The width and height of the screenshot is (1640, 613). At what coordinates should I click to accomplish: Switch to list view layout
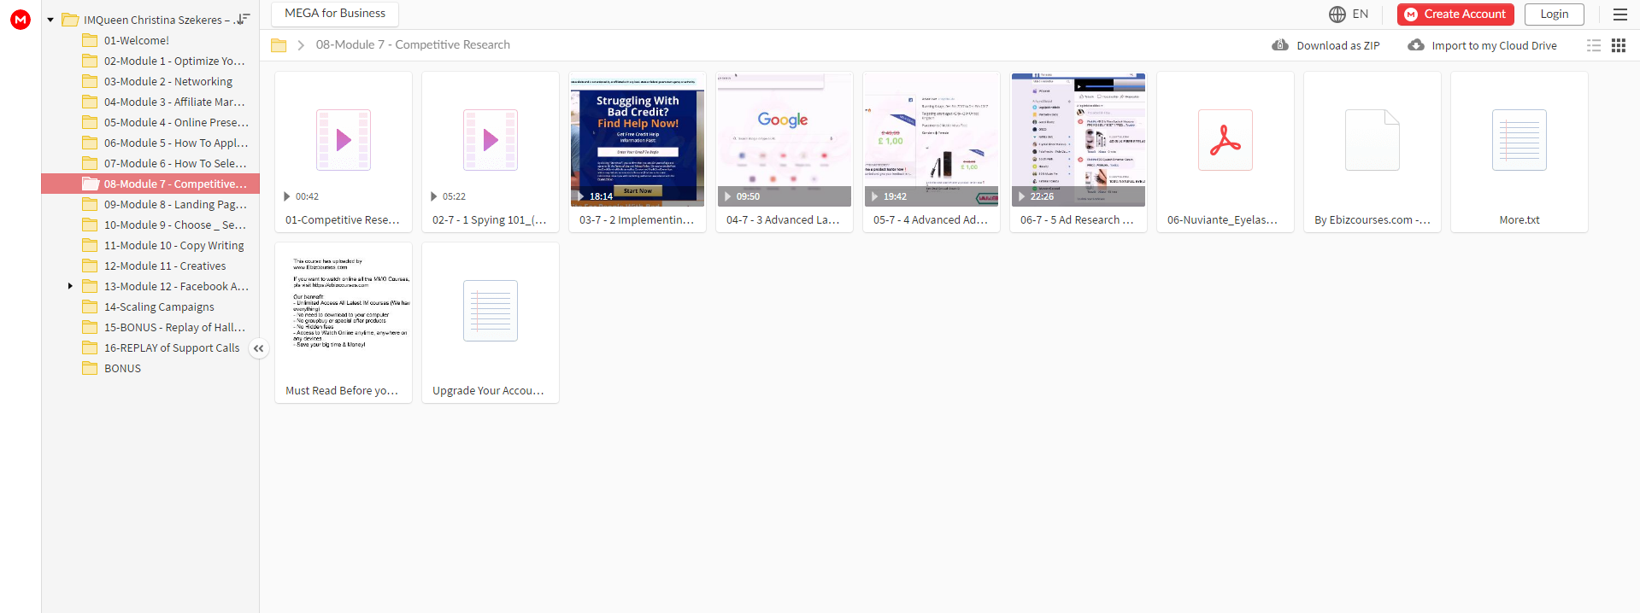tap(1594, 45)
